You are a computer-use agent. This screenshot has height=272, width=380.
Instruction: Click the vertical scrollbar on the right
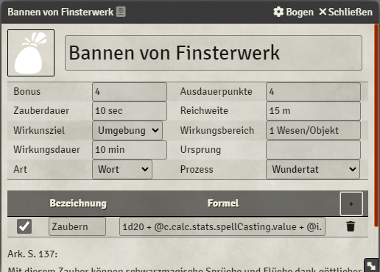pos(376,126)
